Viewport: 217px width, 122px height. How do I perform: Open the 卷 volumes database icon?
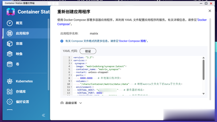(x=10, y=64)
